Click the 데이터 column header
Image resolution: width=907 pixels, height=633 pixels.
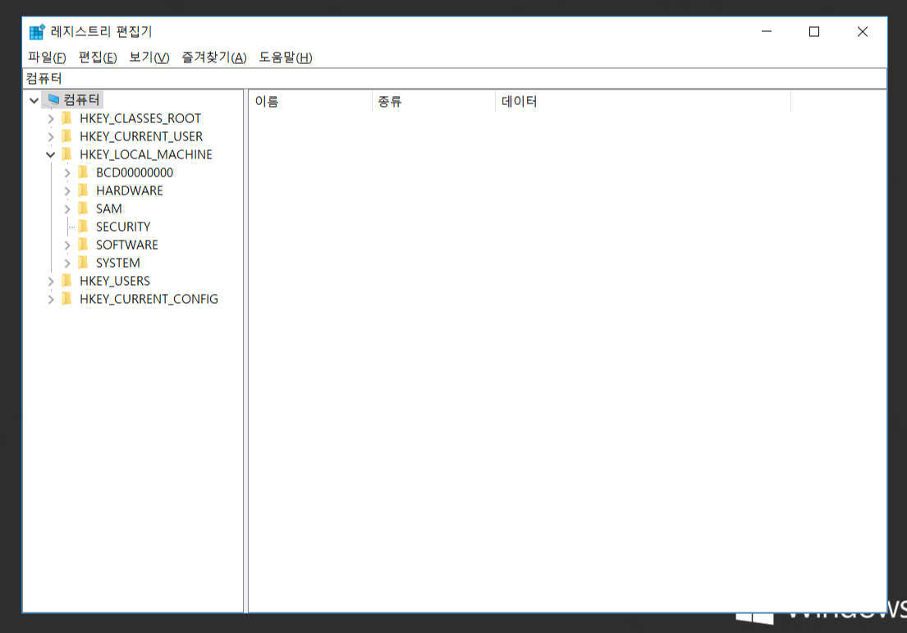pos(643,101)
